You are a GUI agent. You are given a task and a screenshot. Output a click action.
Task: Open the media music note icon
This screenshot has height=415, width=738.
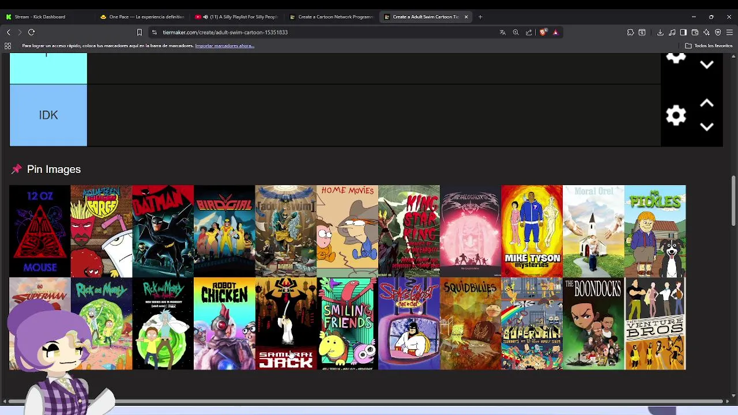click(x=673, y=32)
